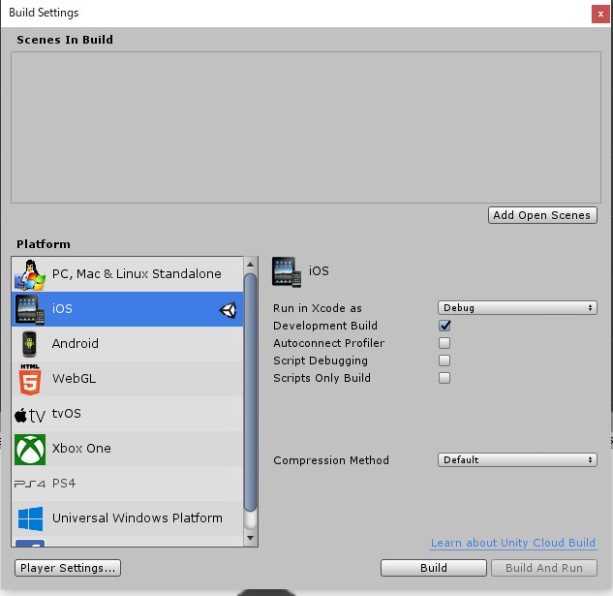Click the PS4 logo icon

(30, 484)
